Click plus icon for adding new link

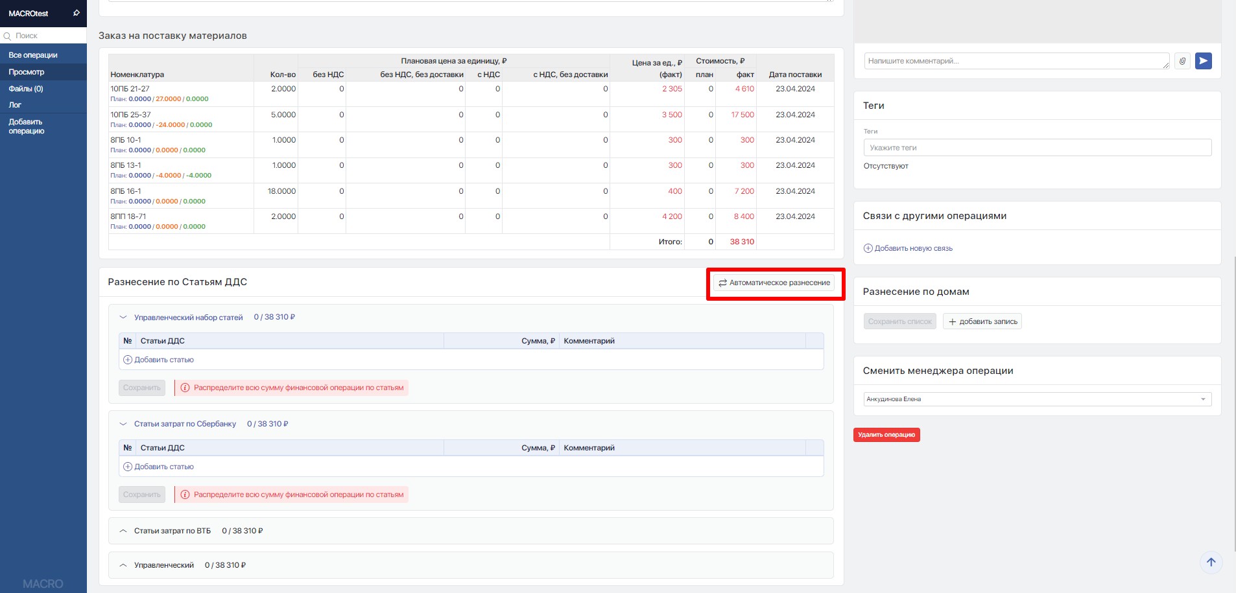pos(868,248)
